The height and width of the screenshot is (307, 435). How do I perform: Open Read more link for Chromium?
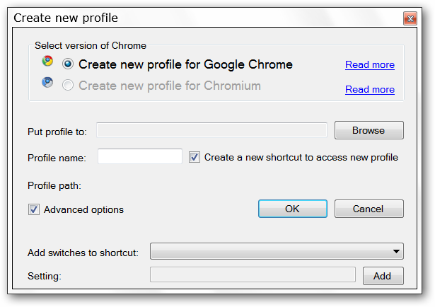(369, 90)
